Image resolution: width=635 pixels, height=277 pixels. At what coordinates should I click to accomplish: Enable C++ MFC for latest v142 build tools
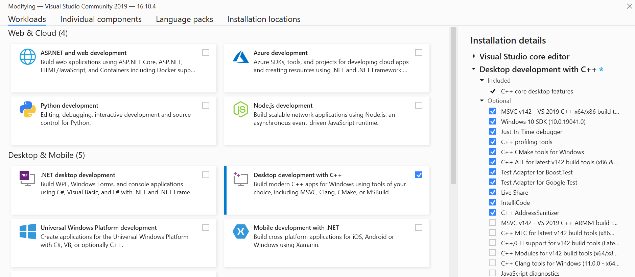493,233
